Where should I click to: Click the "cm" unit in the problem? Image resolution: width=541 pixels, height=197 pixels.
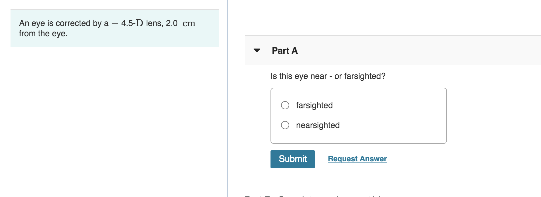(189, 23)
